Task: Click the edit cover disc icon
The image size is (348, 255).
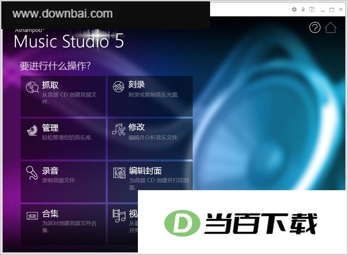Action: point(119,173)
